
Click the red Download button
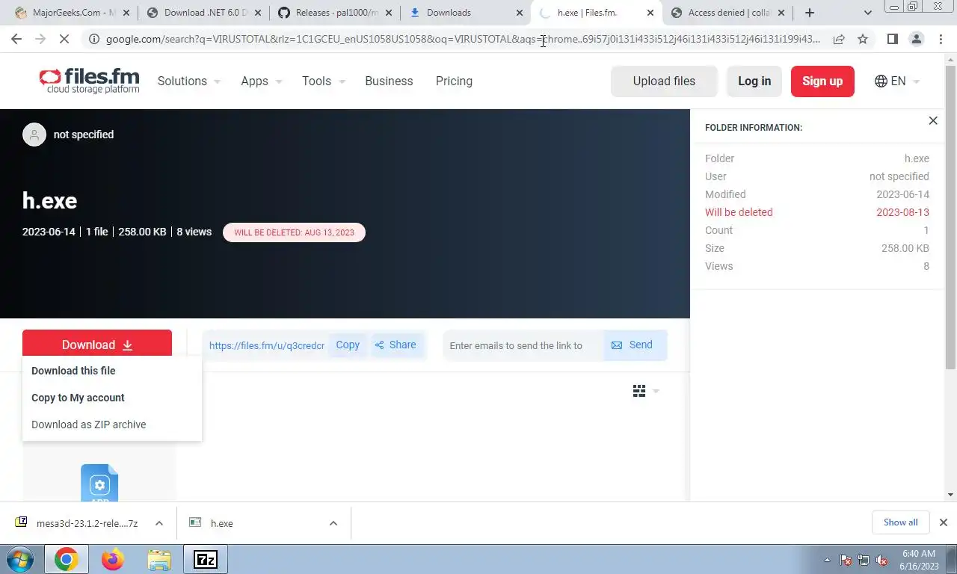click(x=97, y=345)
